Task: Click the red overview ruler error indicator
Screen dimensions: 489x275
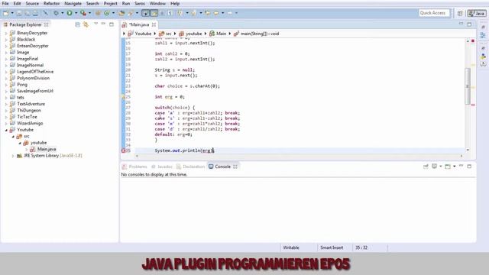Action: [473, 40]
